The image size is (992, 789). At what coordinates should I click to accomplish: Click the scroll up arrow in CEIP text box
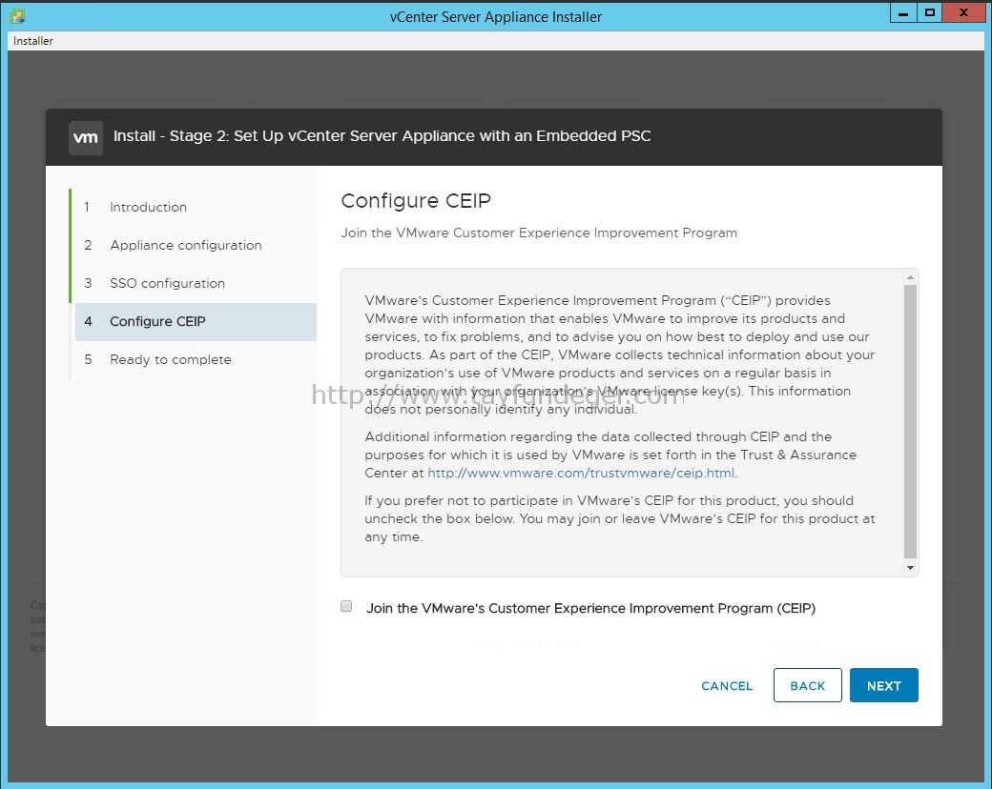[x=910, y=277]
